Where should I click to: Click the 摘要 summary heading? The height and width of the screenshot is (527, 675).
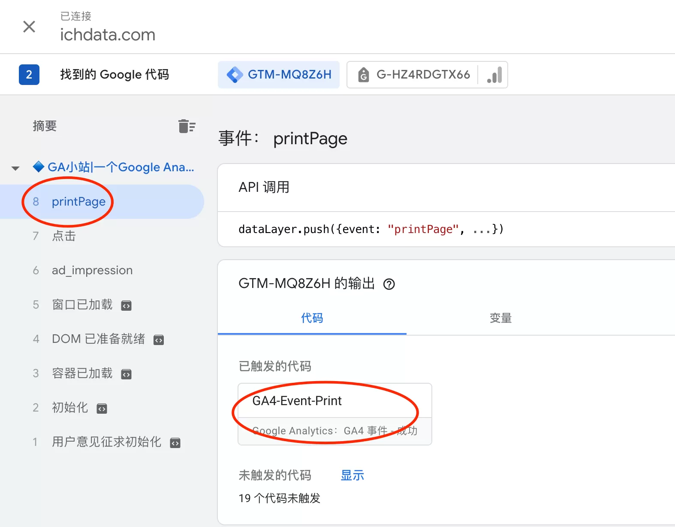point(45,126)
